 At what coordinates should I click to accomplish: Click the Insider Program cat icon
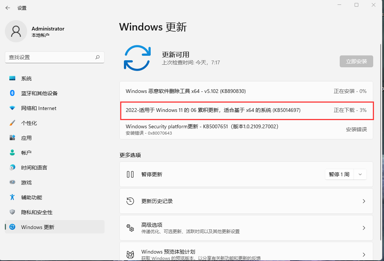[x=130, y=255]
